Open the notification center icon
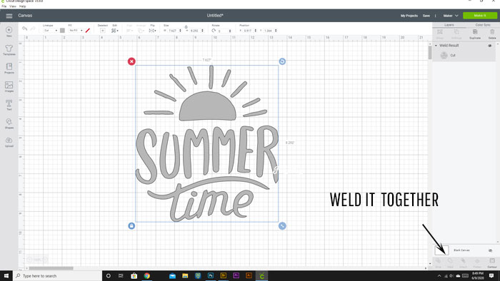 pos(491,275)
